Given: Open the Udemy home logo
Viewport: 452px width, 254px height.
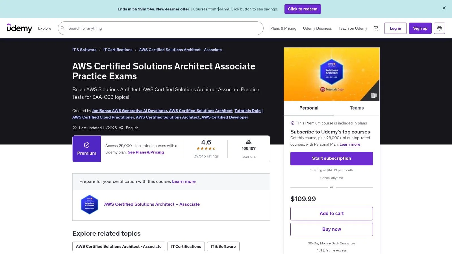Looking at the screenshot, I should (x=19, y=28).
